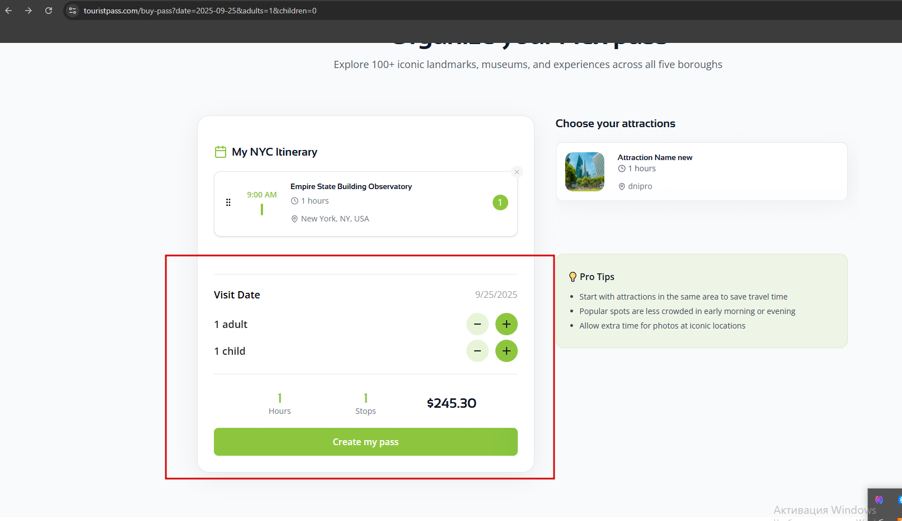
Task: Click the clock icon in Attraction Name new card
Action: coord(622,168)
